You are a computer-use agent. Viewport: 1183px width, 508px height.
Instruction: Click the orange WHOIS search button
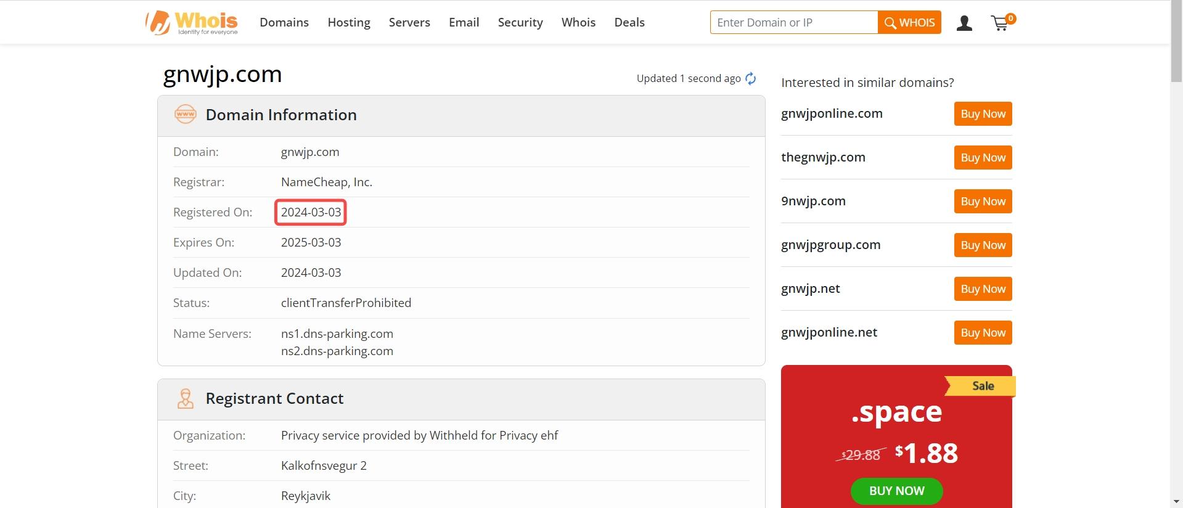click(x=909, y=22)
